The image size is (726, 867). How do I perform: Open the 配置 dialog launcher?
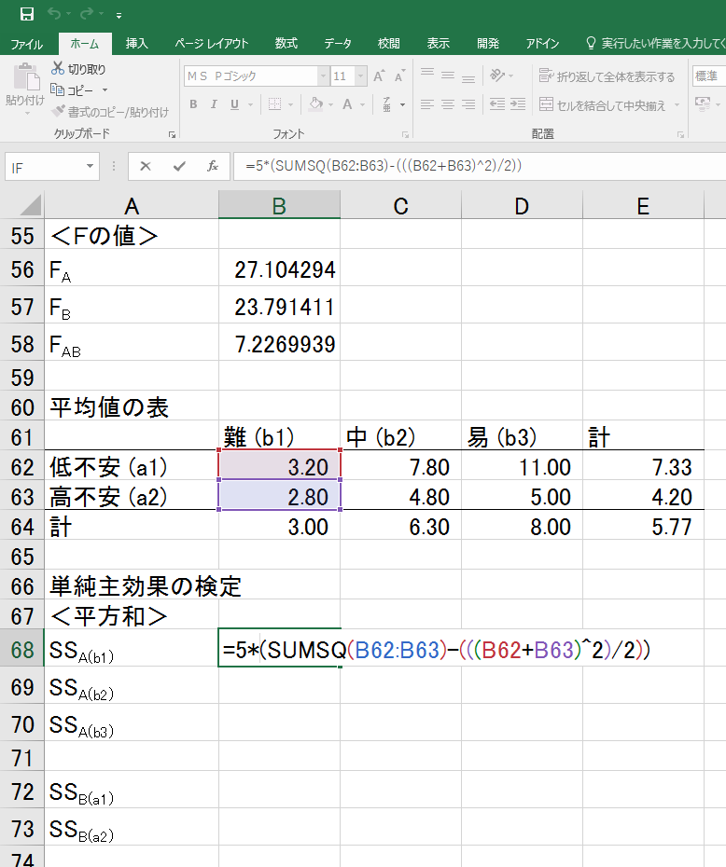(x=680, y=134)
